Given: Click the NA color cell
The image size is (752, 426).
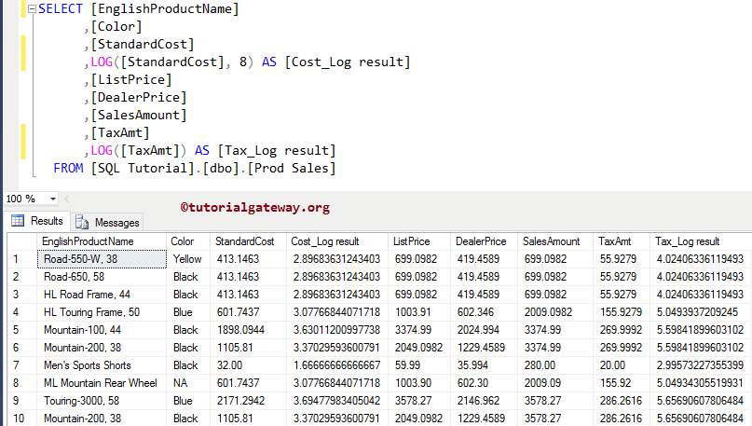Looking at the screenshot, I should (x=188, y=383).
